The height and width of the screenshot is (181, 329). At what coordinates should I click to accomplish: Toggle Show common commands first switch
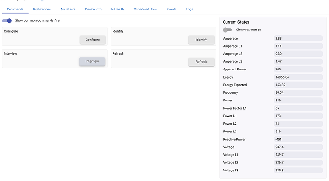(7, 20)
